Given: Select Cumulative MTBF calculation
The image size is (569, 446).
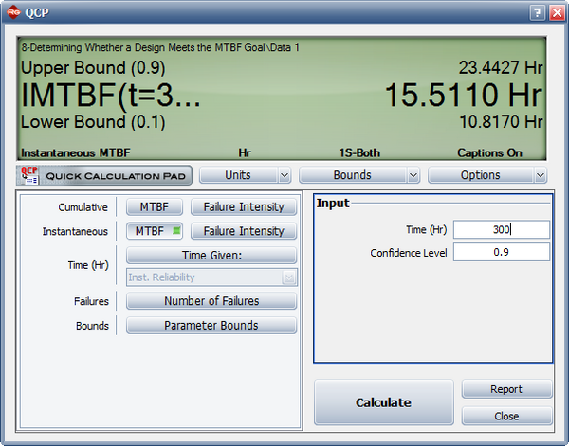Looking at the screenshot, I should 155,206.
